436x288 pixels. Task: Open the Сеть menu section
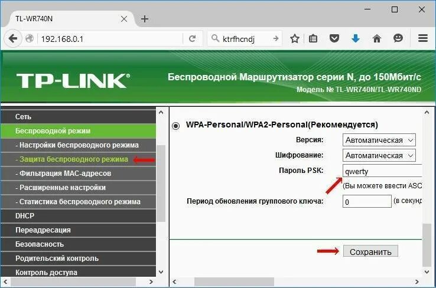pos(78,117)
